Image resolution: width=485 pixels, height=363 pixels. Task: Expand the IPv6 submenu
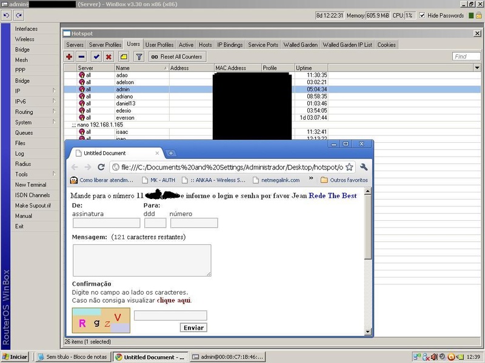[35, 101]
